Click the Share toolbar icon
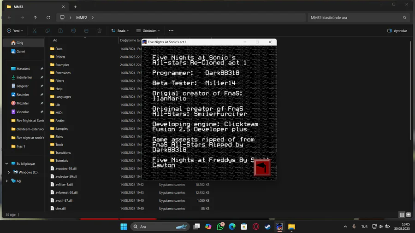The height and width of the screenshot is (233, 415). point(86,31)
